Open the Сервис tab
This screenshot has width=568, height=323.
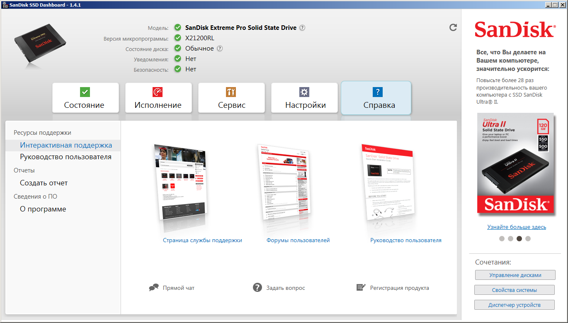point(231,98)
